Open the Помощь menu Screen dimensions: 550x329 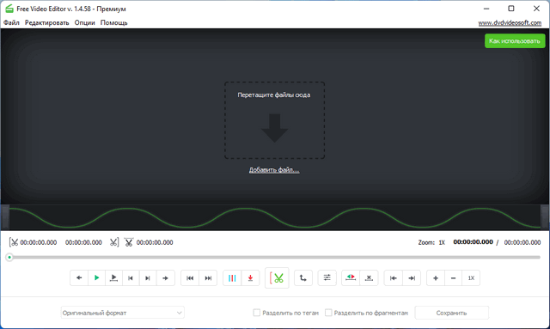point(114,22)
